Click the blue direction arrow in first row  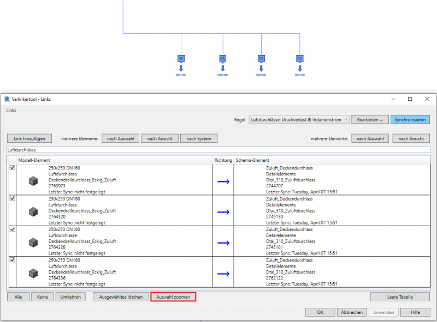[x=223, y=181]
